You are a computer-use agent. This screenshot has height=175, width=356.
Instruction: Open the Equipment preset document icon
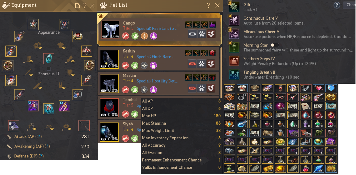pos(77,6)
